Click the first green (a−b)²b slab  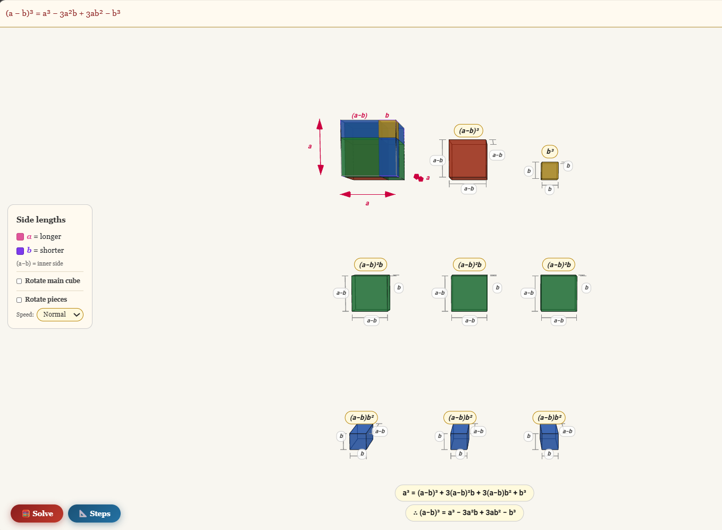[x=371, y=293]
